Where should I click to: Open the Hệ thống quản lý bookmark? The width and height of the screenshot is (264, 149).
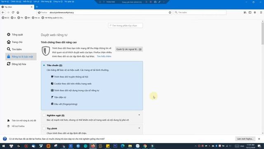(x=52, y=17)
